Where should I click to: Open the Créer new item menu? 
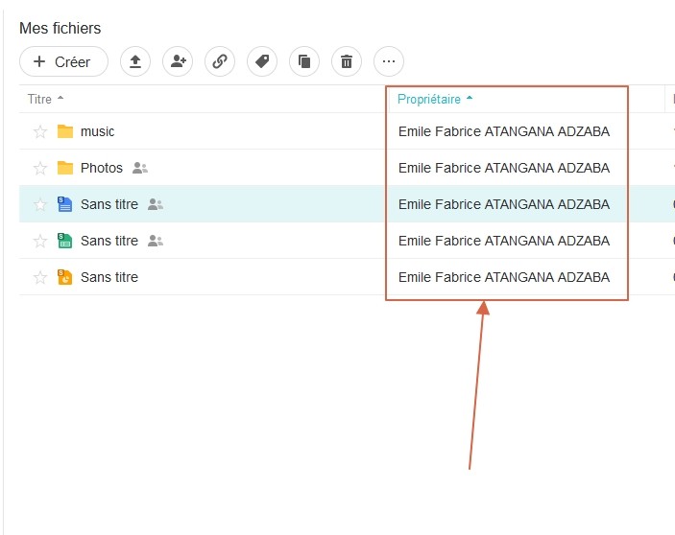click(62, 61)
